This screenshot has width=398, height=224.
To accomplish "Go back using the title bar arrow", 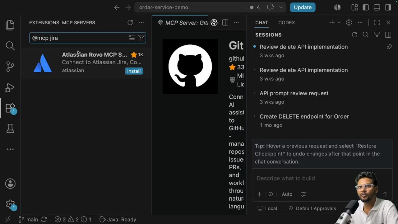I will (117, 7).
